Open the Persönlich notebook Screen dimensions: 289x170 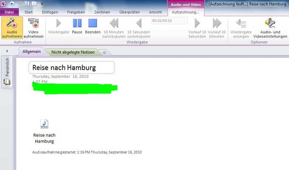pyautogui.click(x=7, y=72)
